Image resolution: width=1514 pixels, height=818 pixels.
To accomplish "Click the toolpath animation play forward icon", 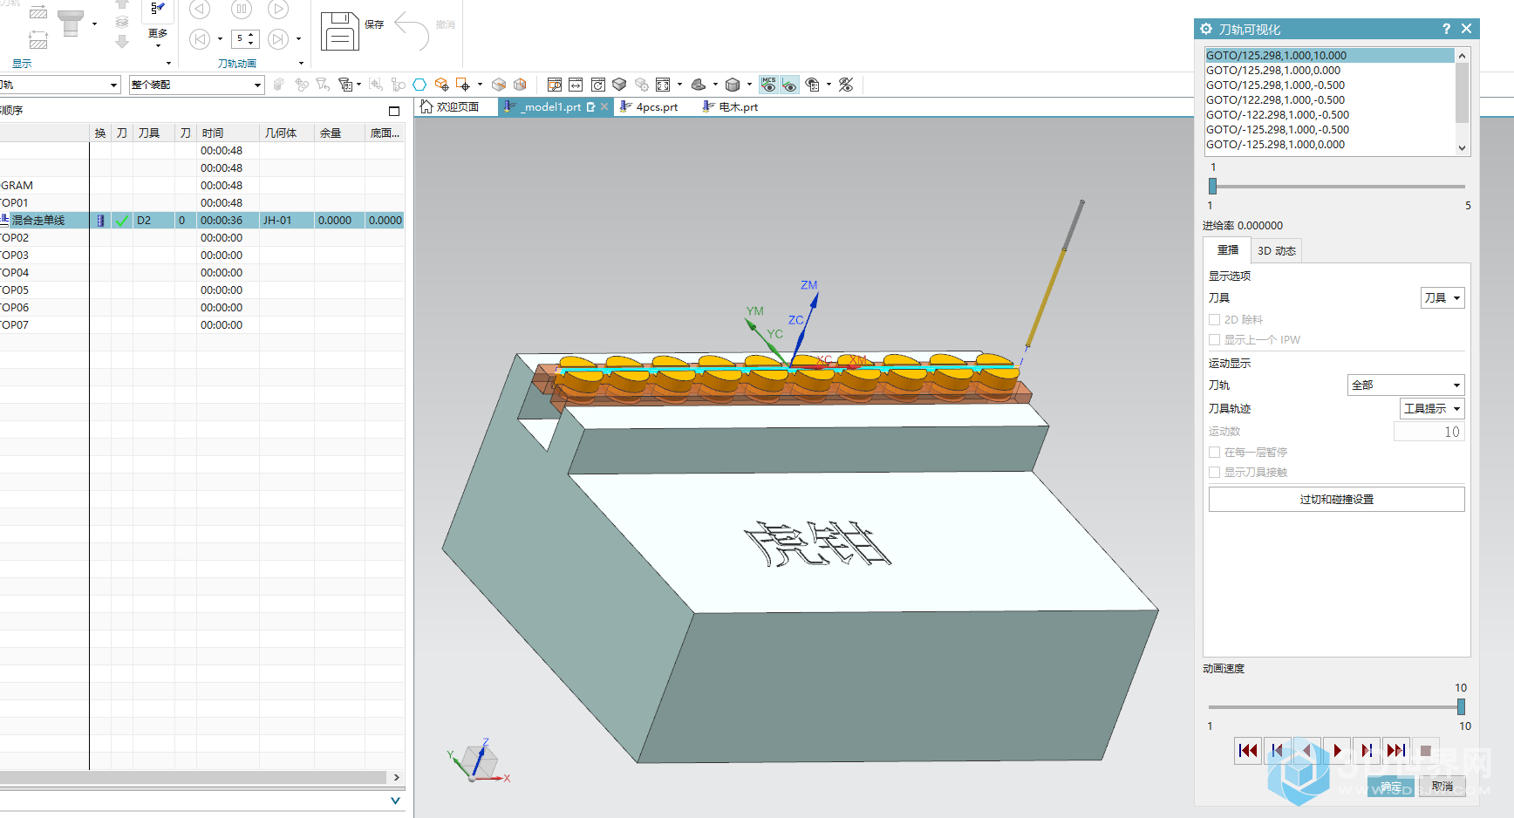I will click(278, 10).
